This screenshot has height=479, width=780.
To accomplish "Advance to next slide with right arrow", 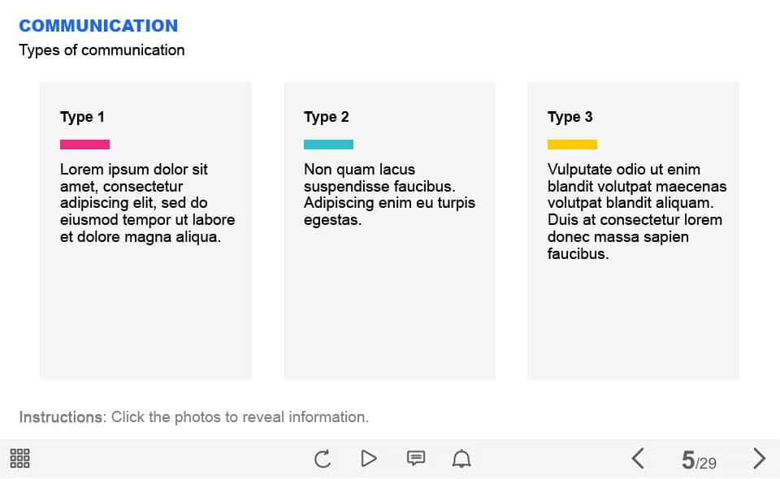I will coord(759,459).
